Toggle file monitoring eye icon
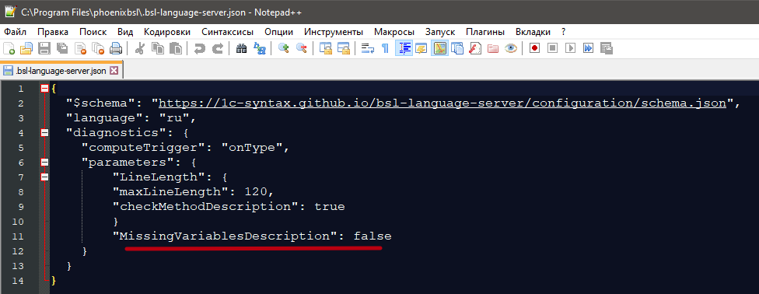This screenshot has height=294, width=759. [511, 48]
